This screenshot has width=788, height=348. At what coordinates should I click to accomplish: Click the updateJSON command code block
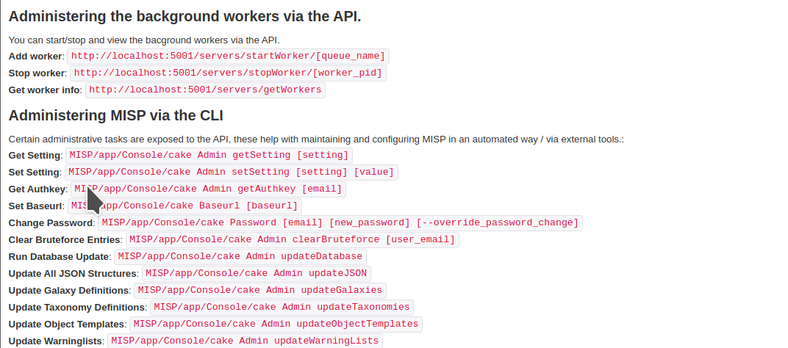click(256, 274)
